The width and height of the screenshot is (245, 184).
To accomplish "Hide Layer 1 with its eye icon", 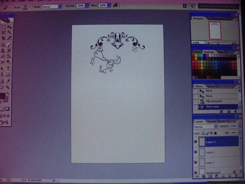I will [x=196, y=163].
